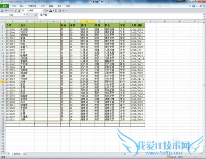The width and height of the screenshot is (206, 159).
Task: Open the font size dropdown arrow
Action: click(x=28, y=11)
